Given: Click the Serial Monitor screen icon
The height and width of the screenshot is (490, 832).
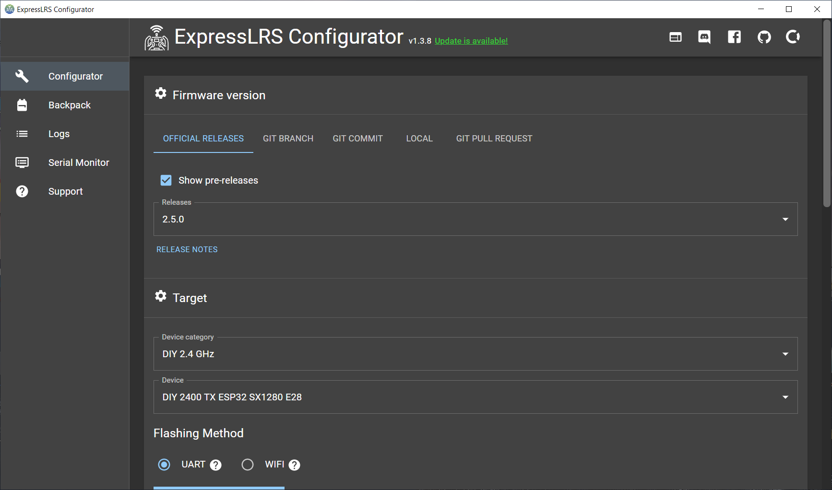Looking at the screenshot, I should pyautogui.click(x=22, y=163).
